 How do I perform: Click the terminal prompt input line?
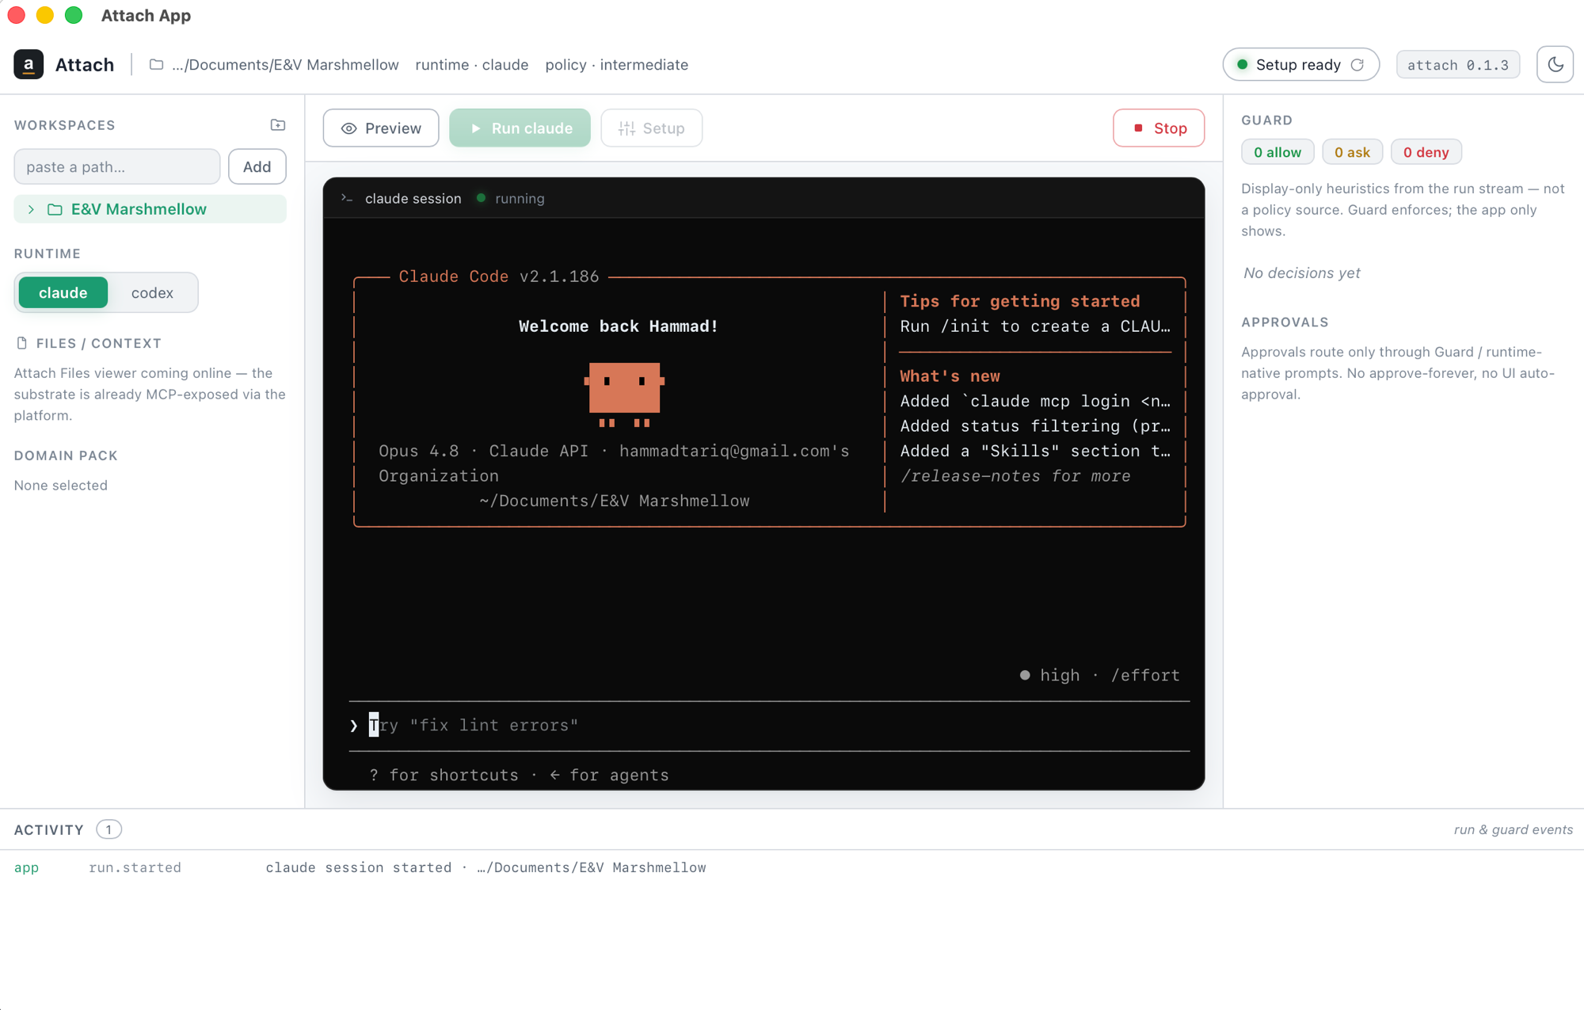click(x=768, y=725)
